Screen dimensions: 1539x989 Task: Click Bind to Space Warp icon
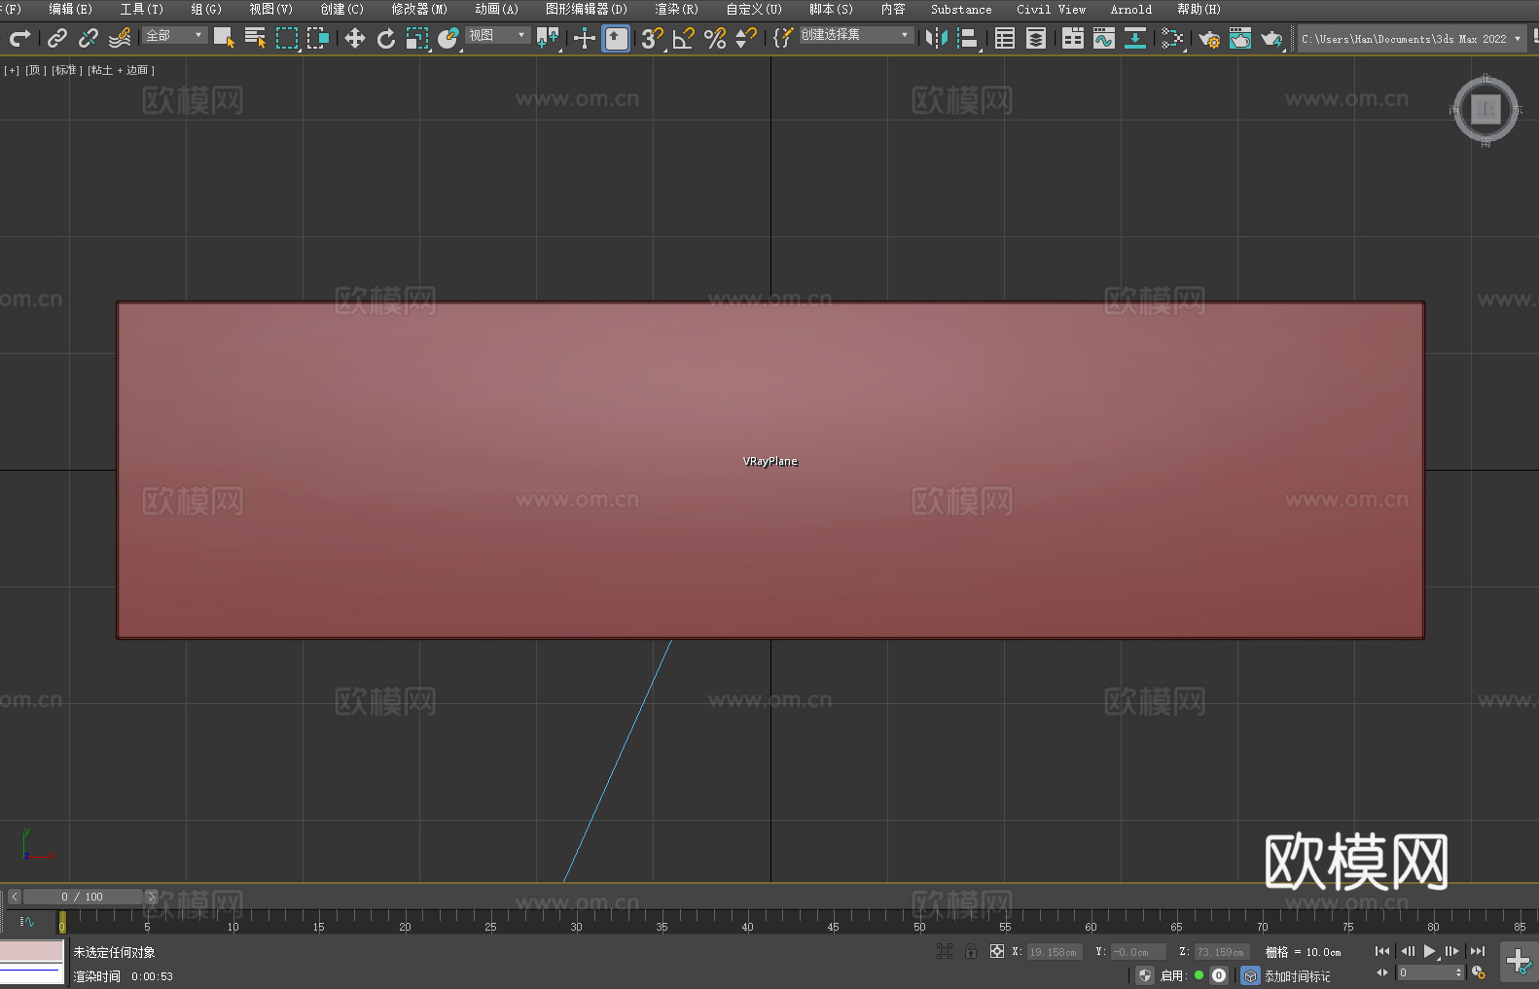point(120,38)
